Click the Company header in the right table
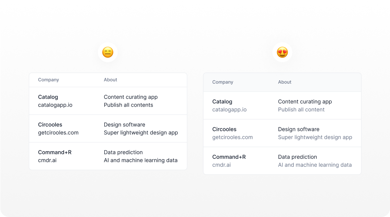The width and height of the screenshot is (390, 217). [223, 82]
